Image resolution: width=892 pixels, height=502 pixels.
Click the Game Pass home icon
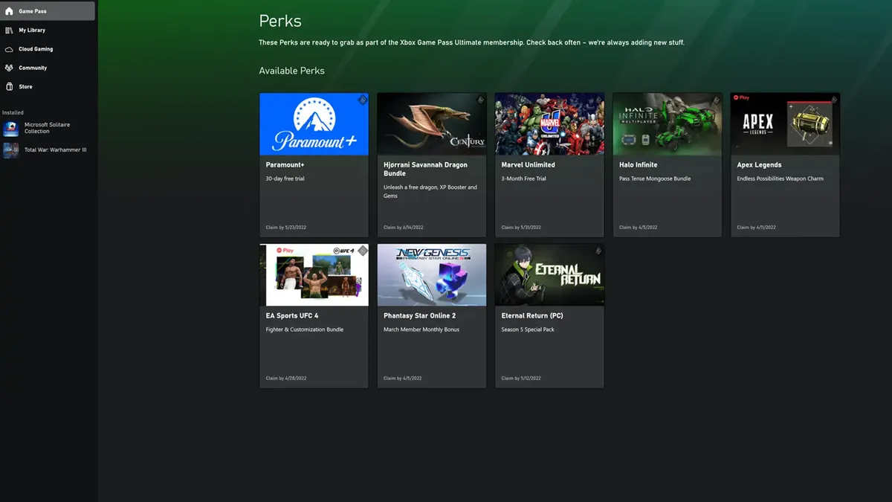pos(10,11)
